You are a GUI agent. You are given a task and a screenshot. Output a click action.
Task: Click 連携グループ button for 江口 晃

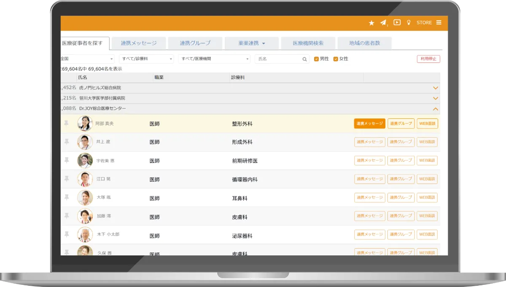[401, 179]
